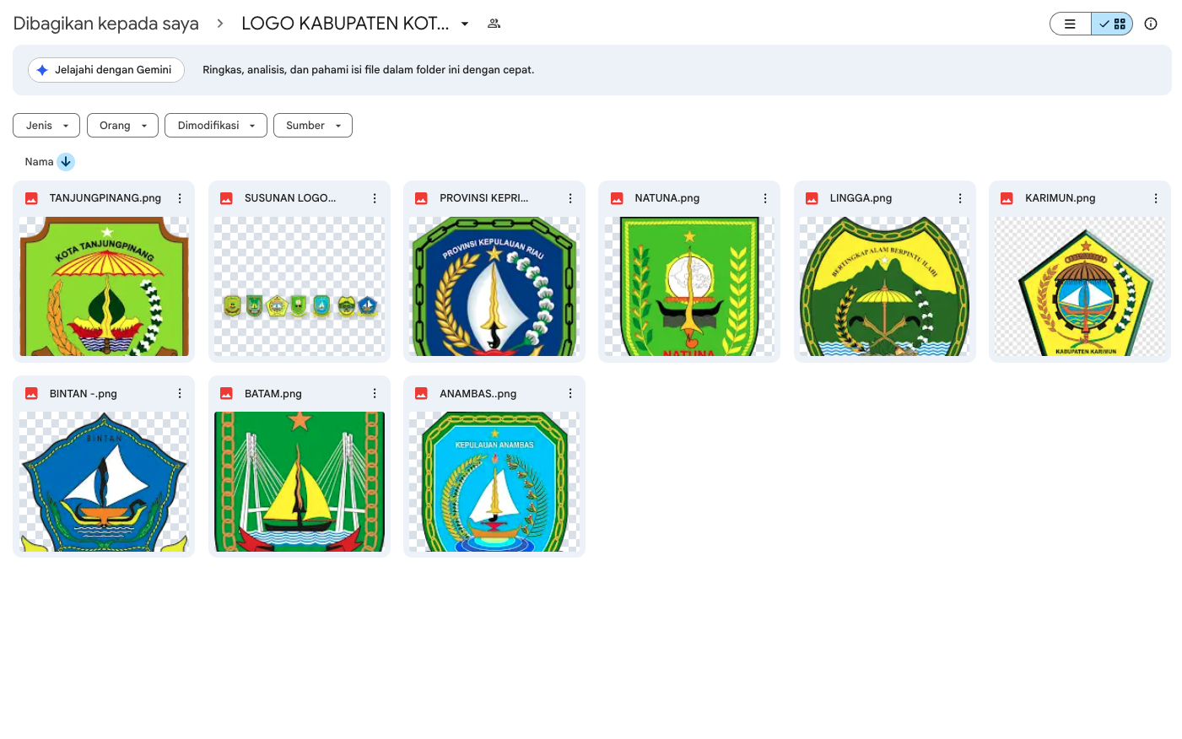Open the NATUNA logo thumbnail
This screenshot has height=739, width=1182.
(x=689, y=286)
